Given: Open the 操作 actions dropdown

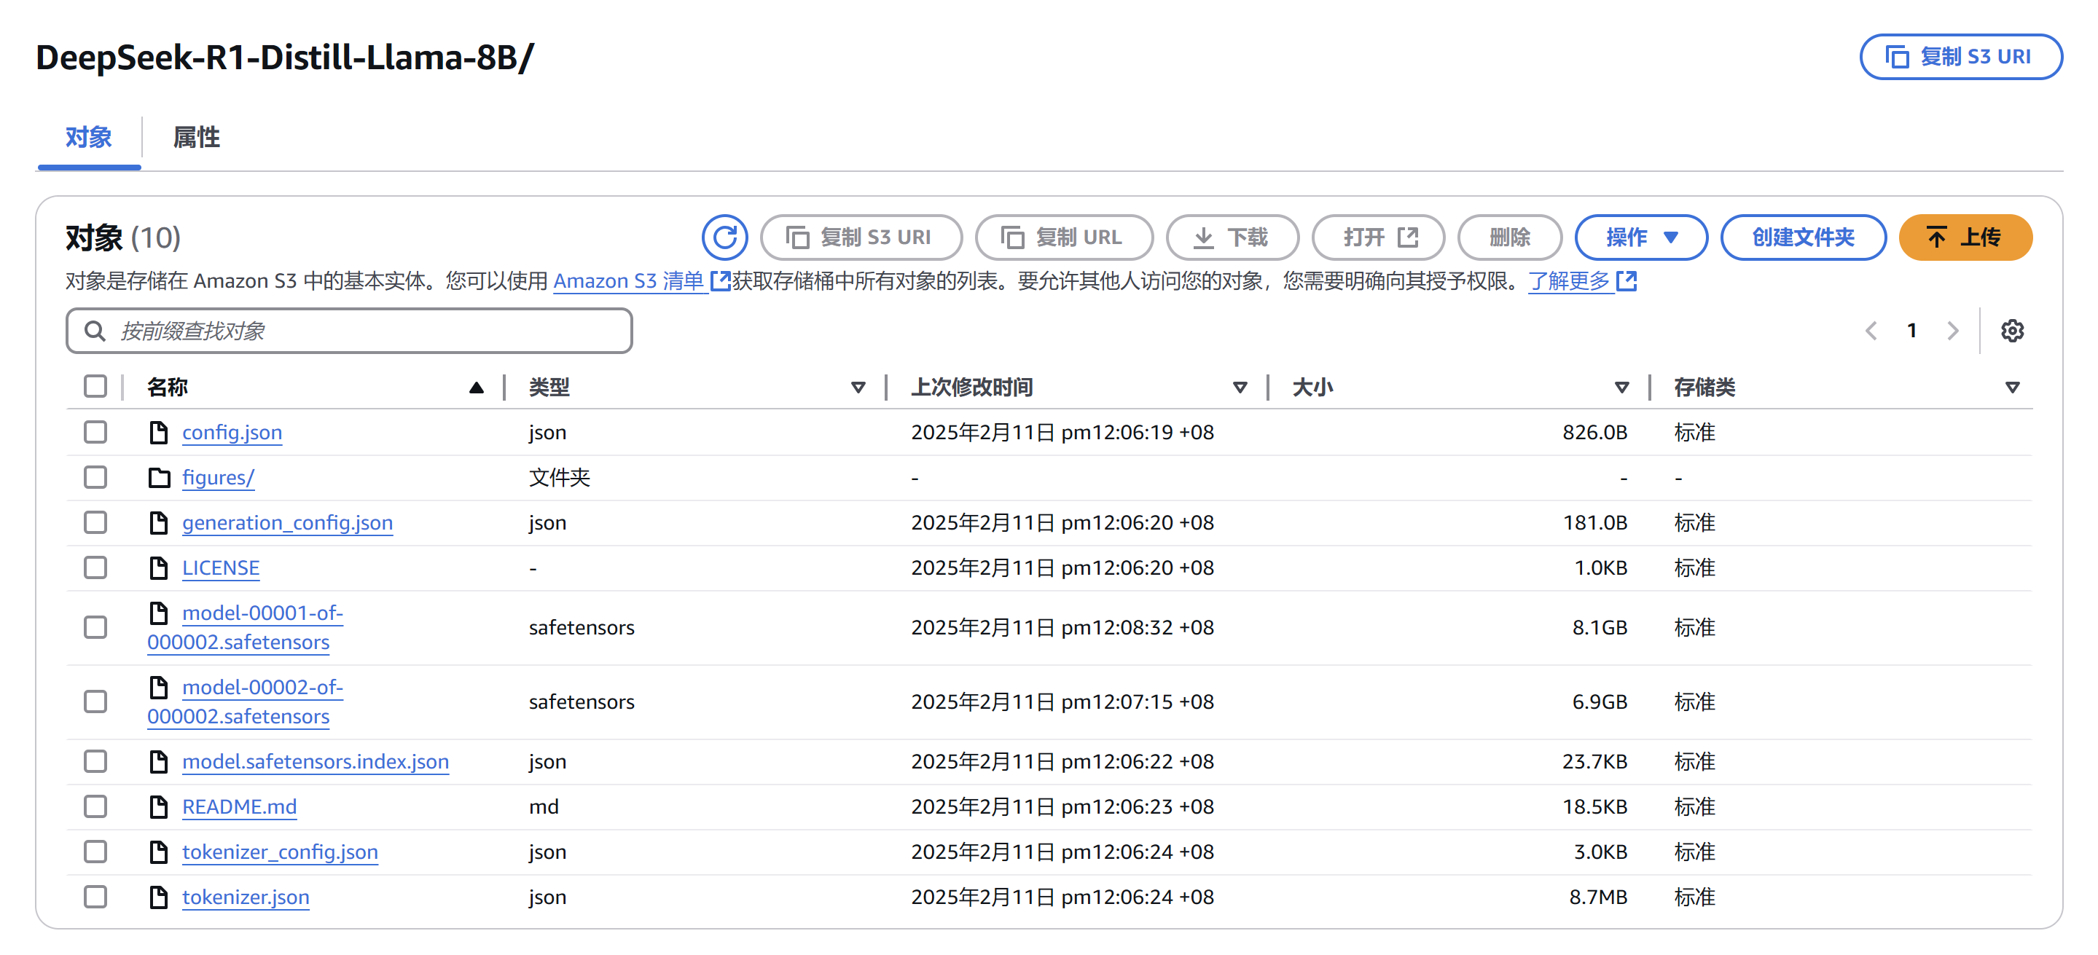Looking at the screenshot, I should click(x=1640, y=237).
